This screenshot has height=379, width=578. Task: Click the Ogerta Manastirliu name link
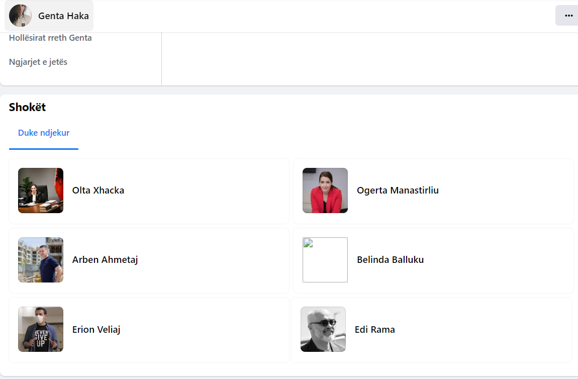[x=398, y=191]
